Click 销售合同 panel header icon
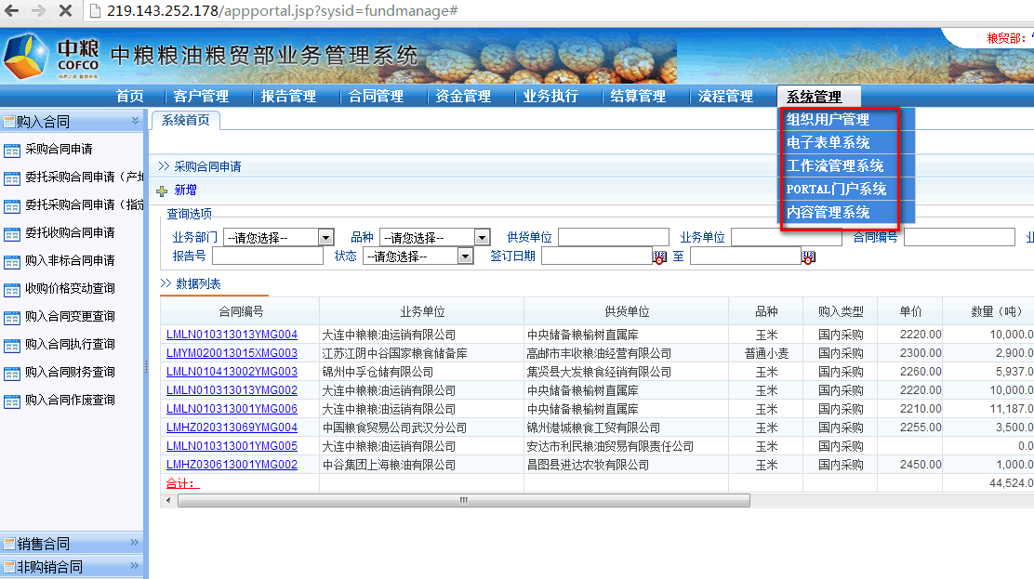This screenshot has height=579, width=1034. click(9, 544)
